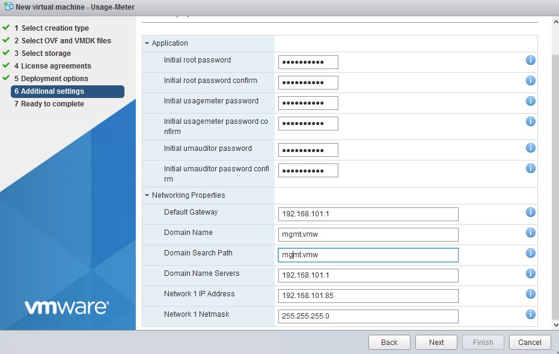Viewport: 559px width, 354px height.
Task: Click the Domain Name input field
Action: [x=368, y=234]
